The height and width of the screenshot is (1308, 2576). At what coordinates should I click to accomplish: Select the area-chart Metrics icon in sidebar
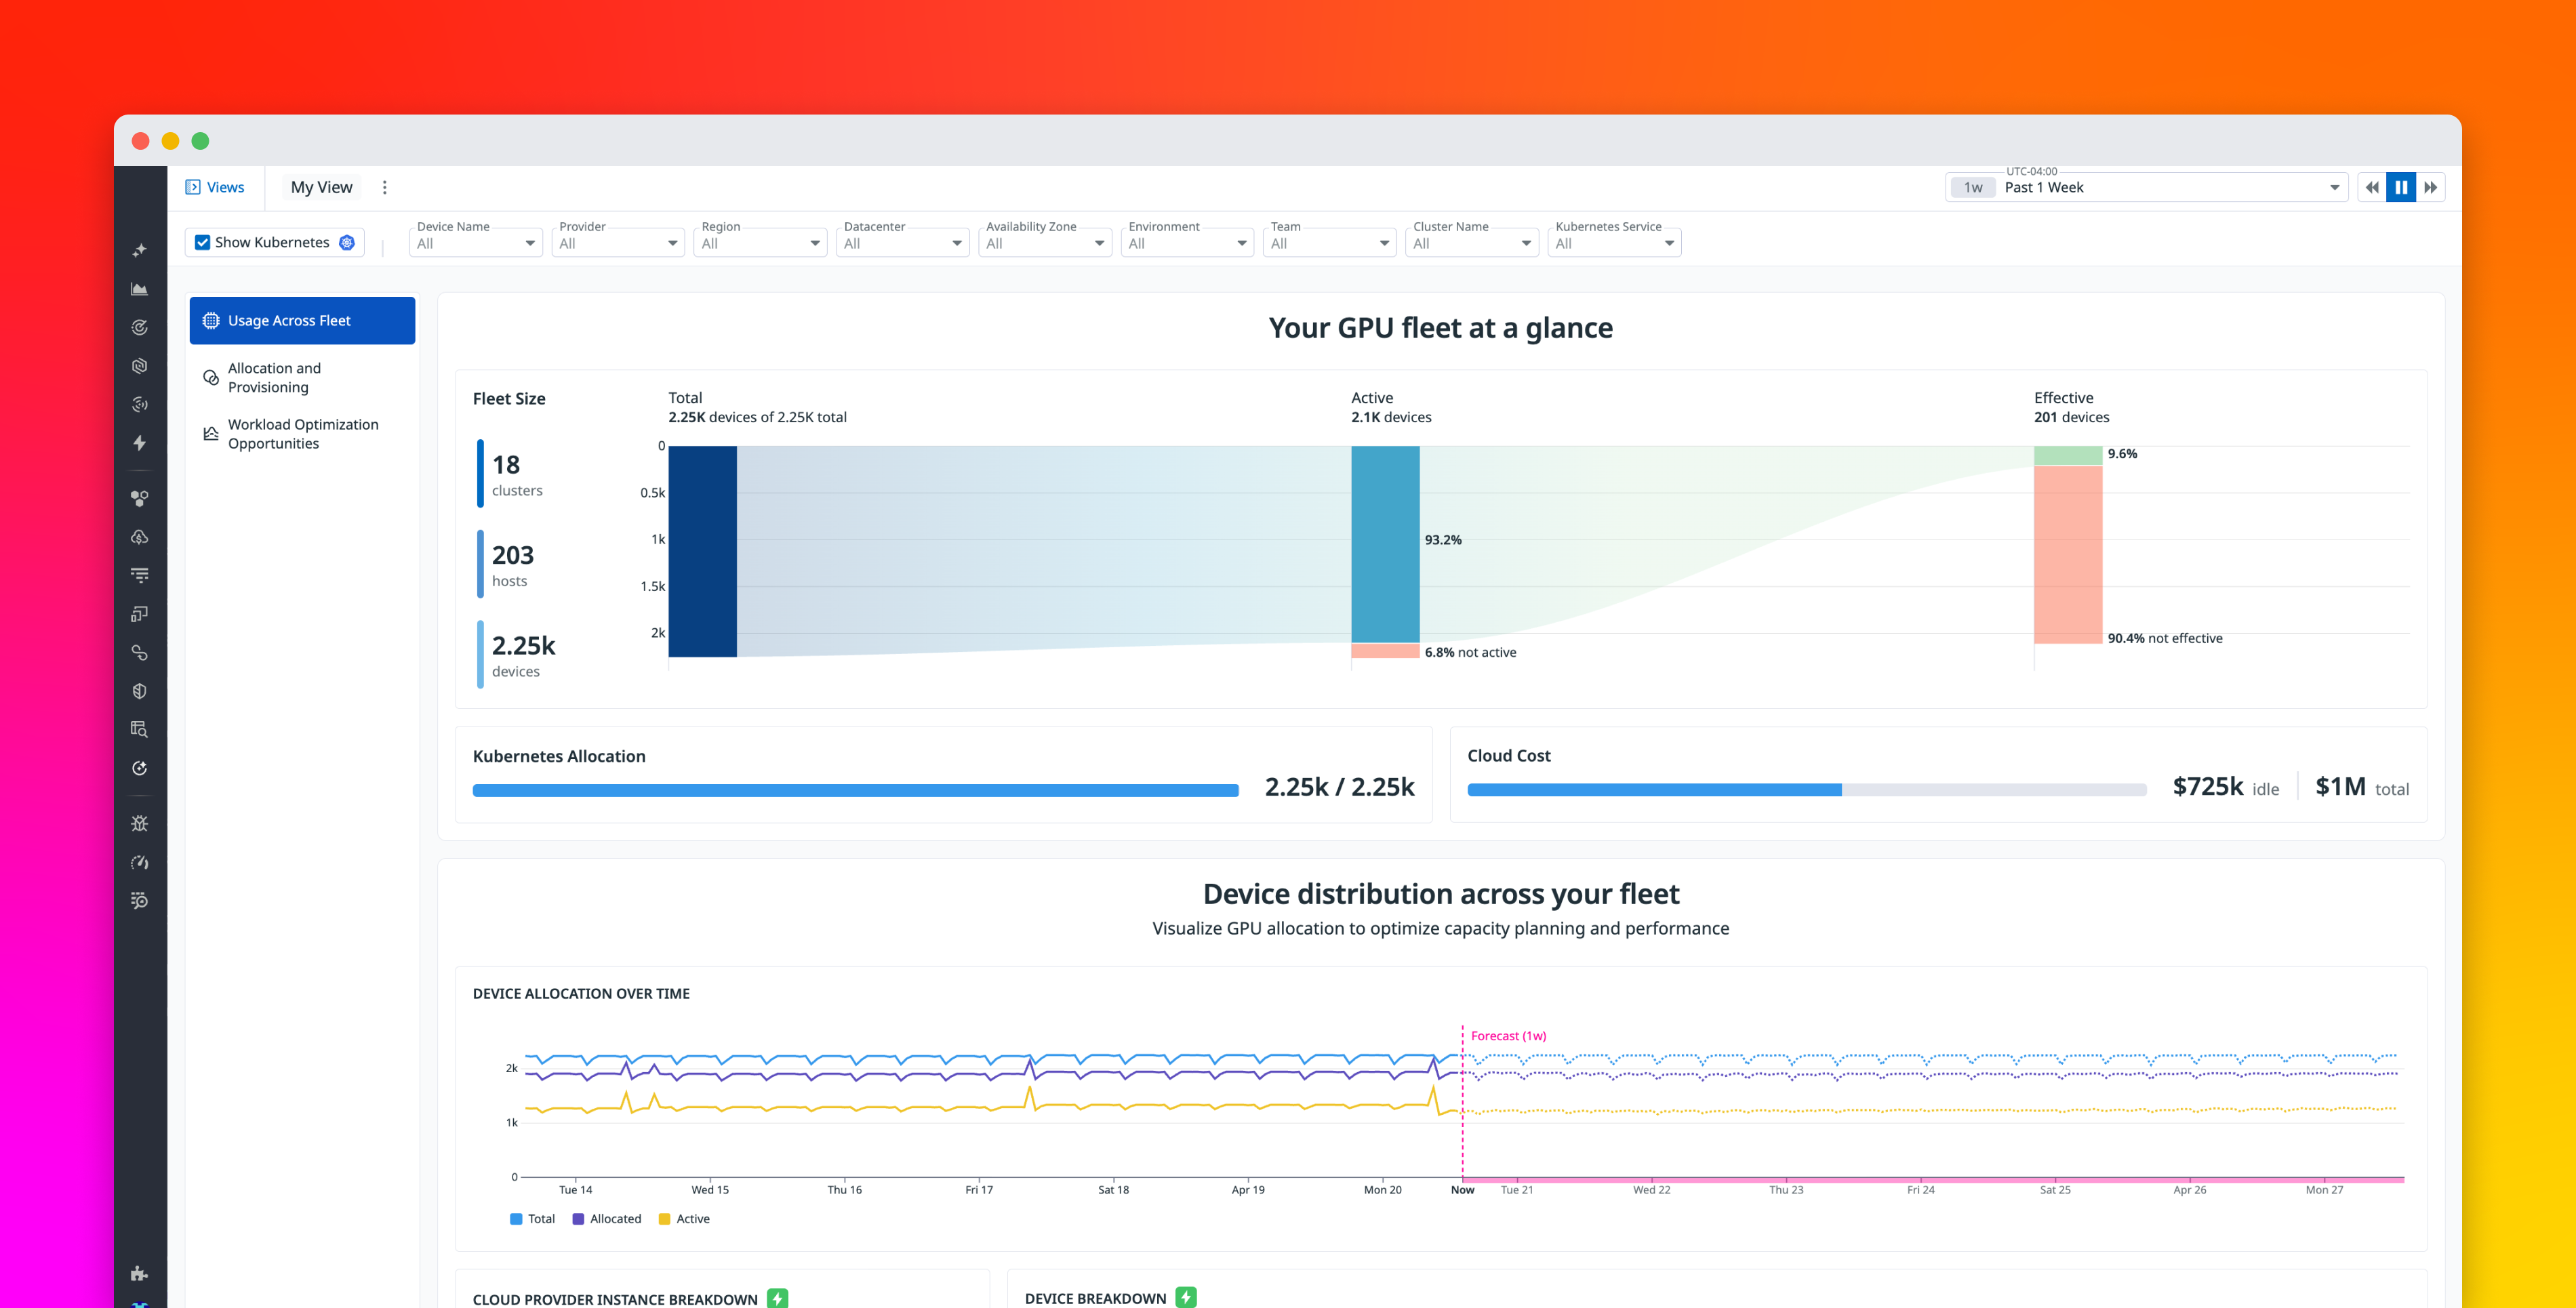140,288
